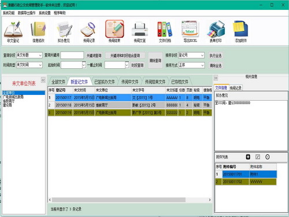Select the highlighted first unit list entry

click(x=24, y=93)
